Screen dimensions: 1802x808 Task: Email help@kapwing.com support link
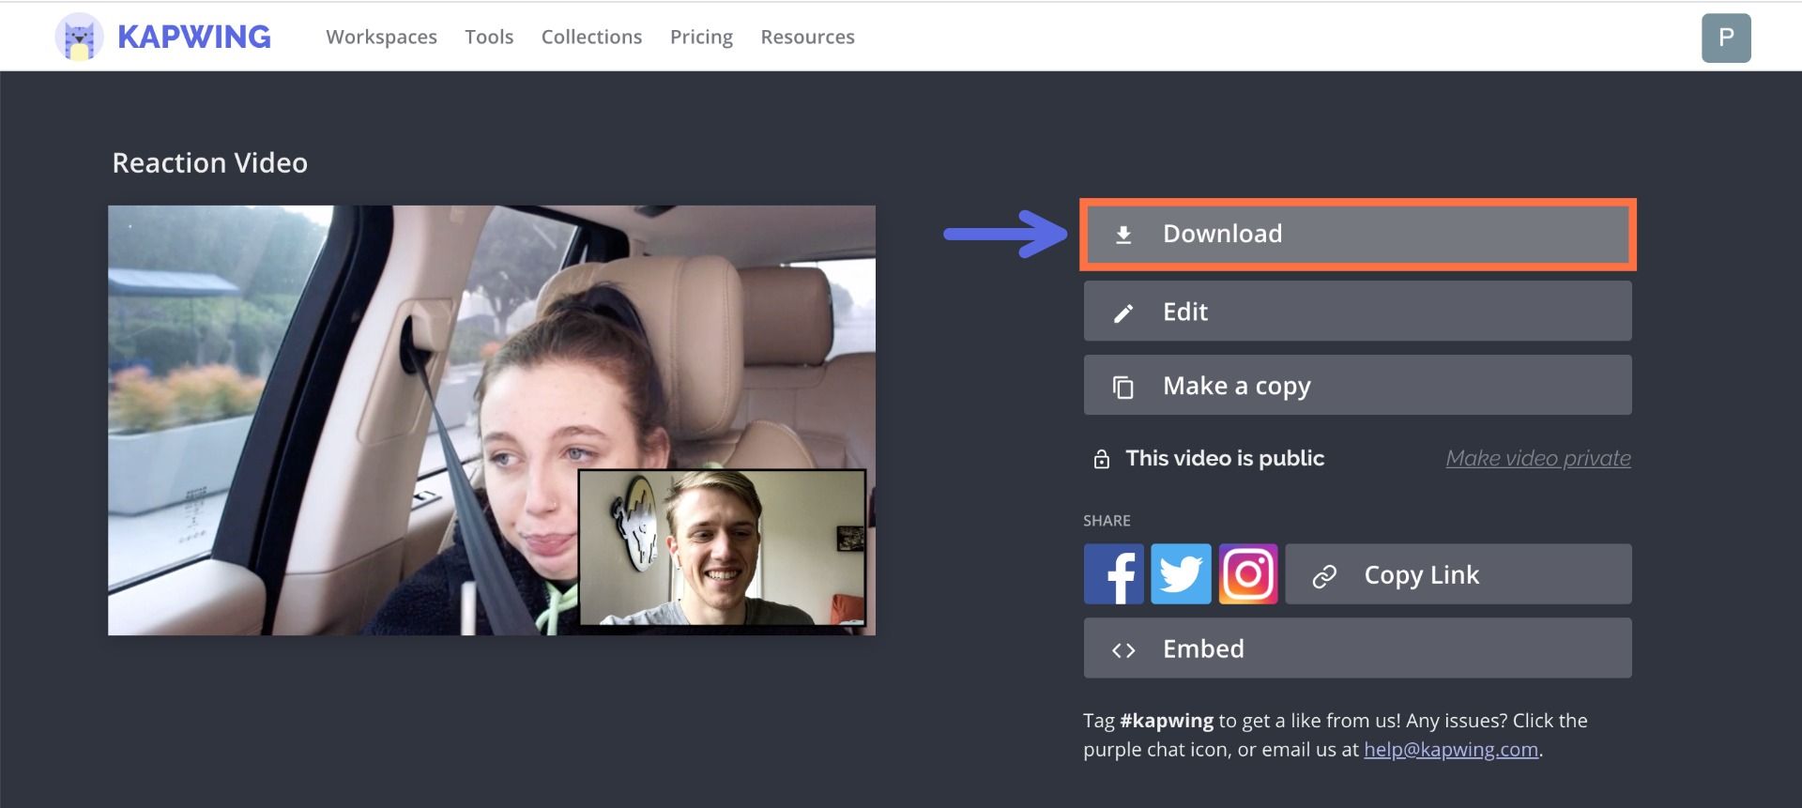(x=1450, y=750)
